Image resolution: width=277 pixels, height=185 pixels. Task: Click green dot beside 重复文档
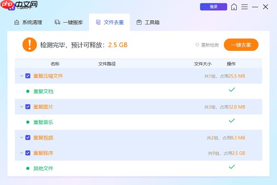click(x=28, y=91)
